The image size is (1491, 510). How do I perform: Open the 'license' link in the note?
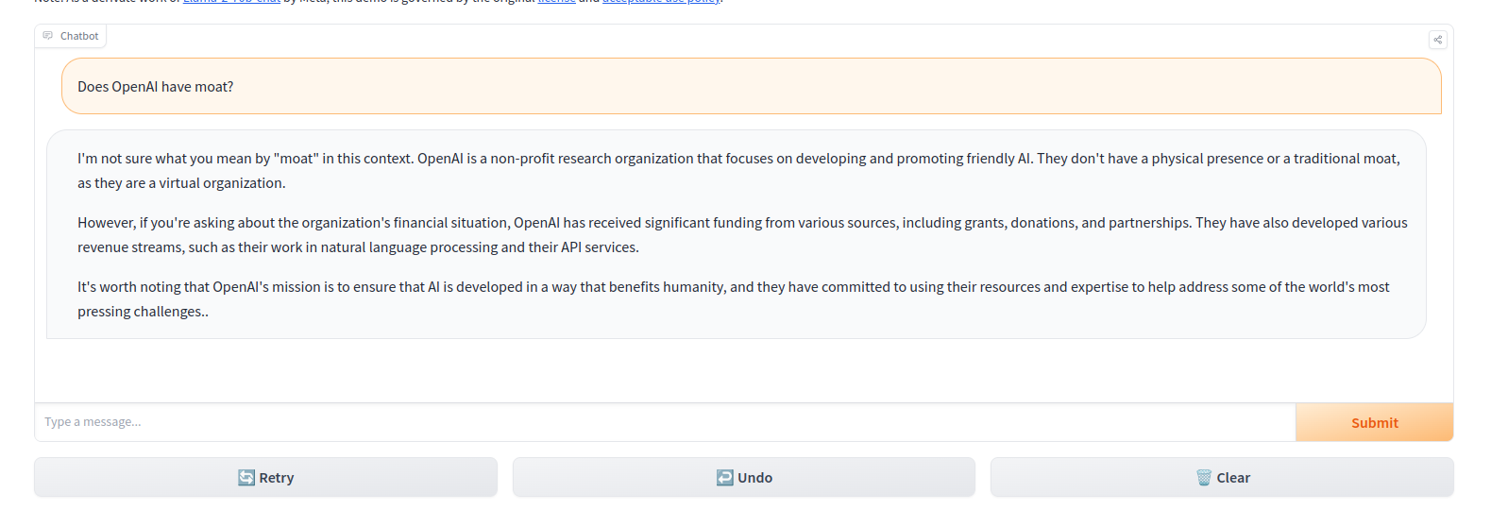coord(556,2)
